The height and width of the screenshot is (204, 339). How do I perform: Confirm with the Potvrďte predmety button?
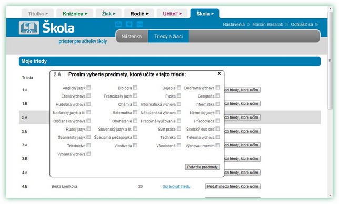click(202, 167)
